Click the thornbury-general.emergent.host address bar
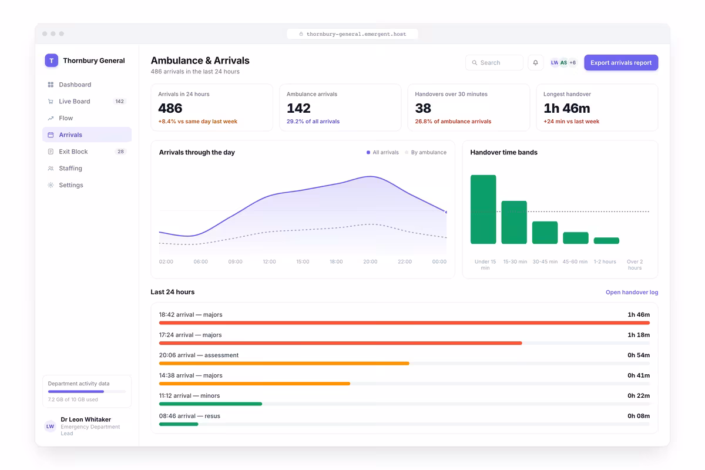Viewport: 705px width, 470px height. pos(352,34)
